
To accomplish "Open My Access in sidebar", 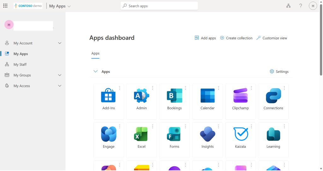I will point(33,86).
